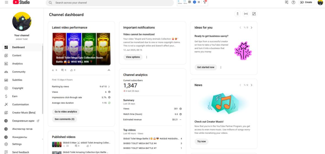Viewport: 325px width, 154px height.
Task: Open the hamburger menu next to Studio logo
Action: coord(6,2)
